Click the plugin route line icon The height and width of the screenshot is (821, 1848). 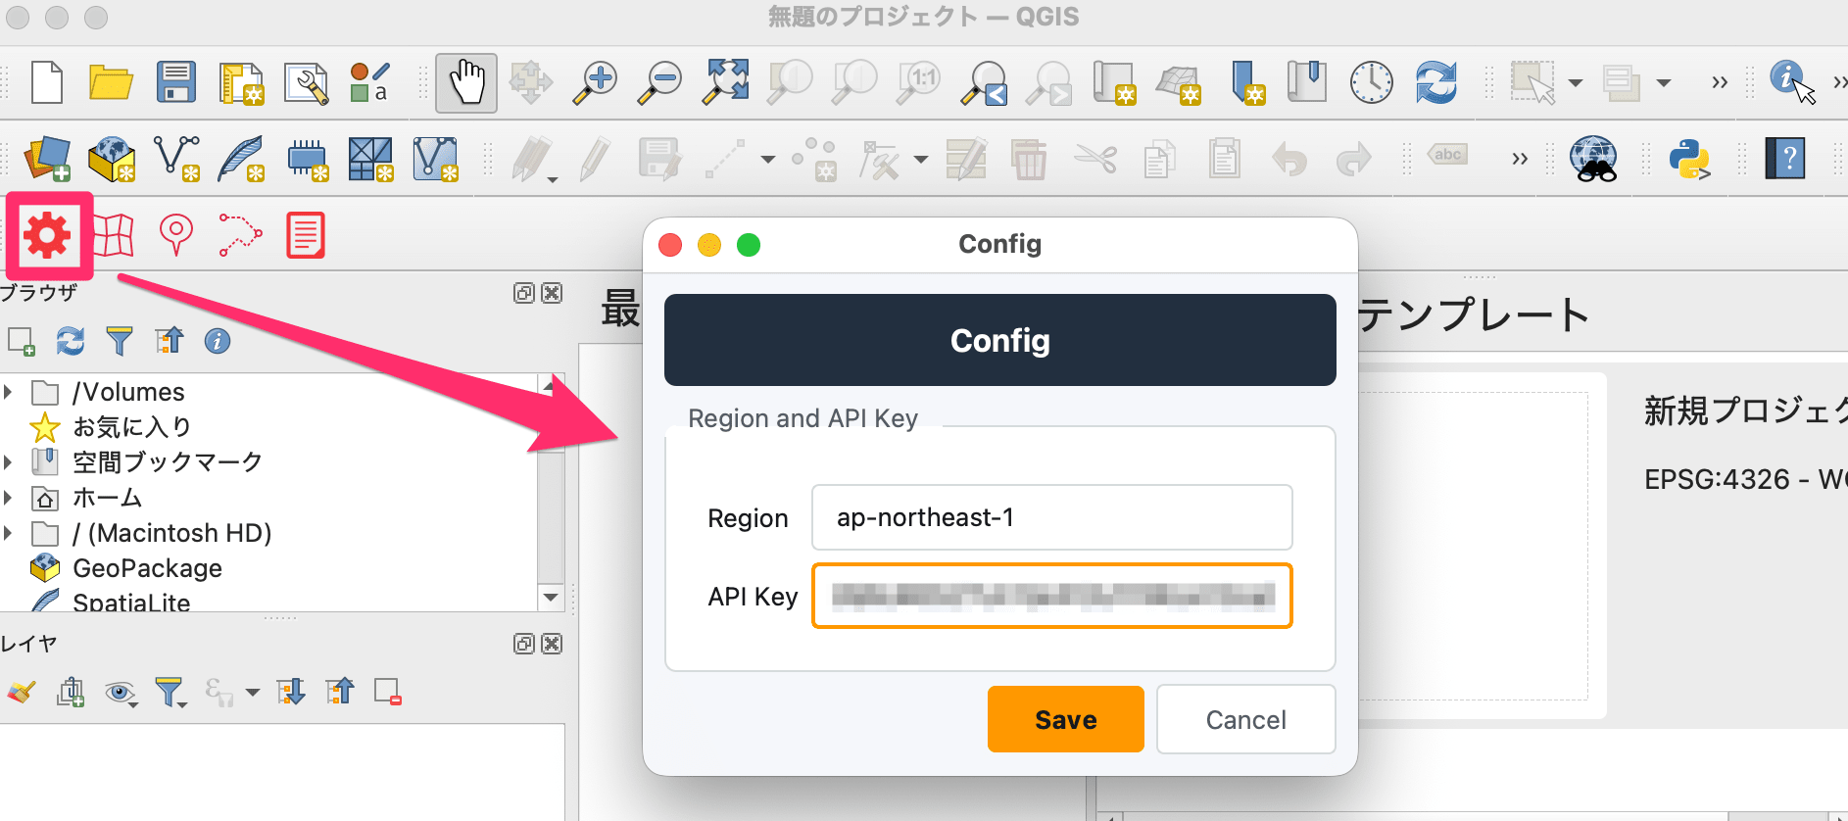coord(240,235)
